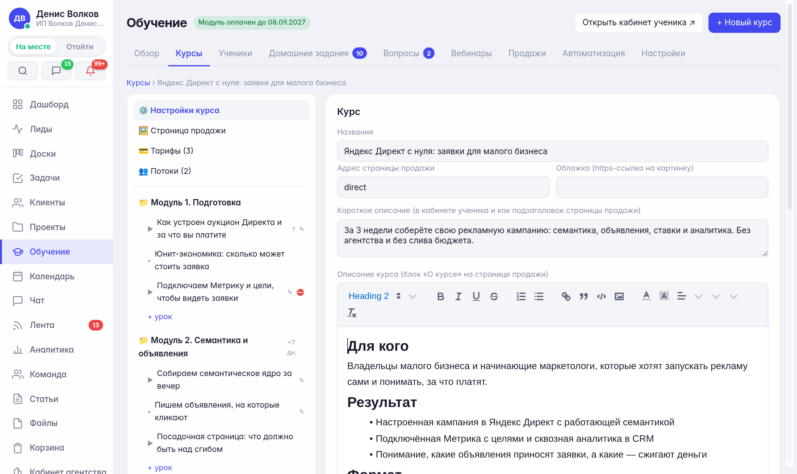Clear text formatting
This screenshot has height=474, width=797.
click(352, 313)
